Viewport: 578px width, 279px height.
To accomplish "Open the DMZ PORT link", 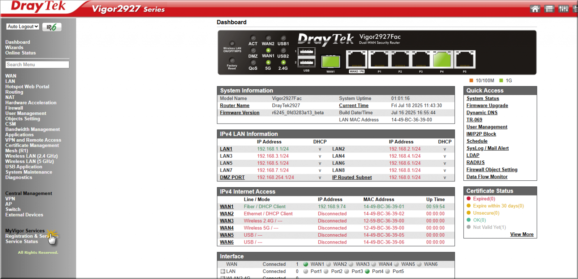I will coord(232,177).
